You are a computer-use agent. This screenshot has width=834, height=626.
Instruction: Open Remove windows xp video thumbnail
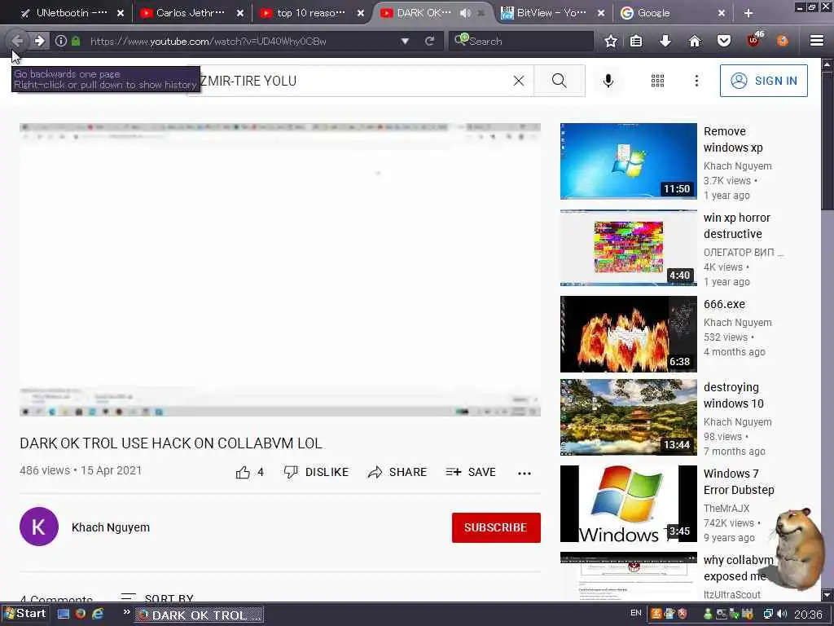point(628,161)
